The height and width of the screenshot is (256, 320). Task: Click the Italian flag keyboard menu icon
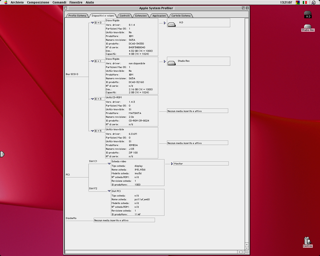point(305,2)
